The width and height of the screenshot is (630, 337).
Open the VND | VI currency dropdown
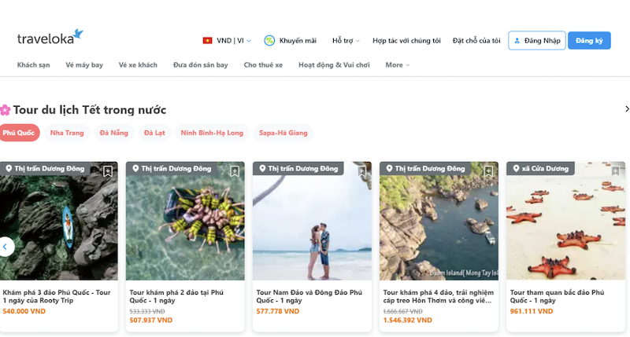coord(234,40)
